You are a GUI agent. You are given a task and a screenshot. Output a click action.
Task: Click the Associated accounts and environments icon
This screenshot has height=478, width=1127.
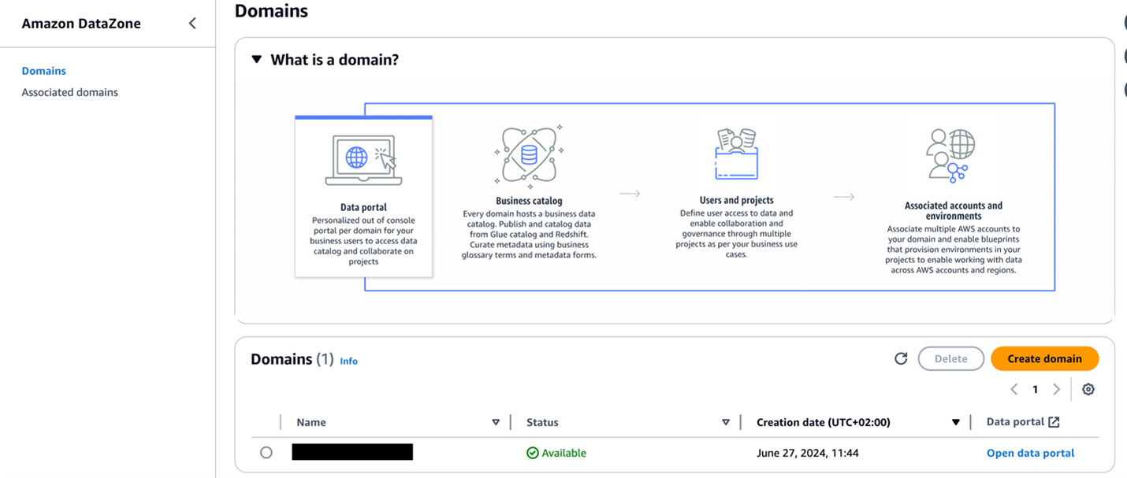(x=950, y=156)
